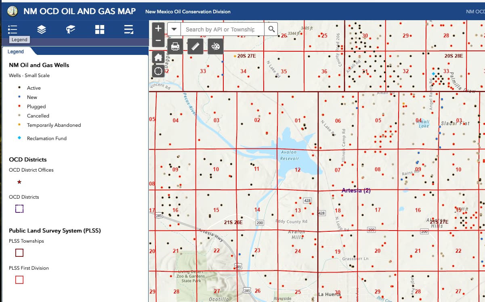Open the Layer List stacked-layers icon
The image size is (485, 302).
coord(42,29)
